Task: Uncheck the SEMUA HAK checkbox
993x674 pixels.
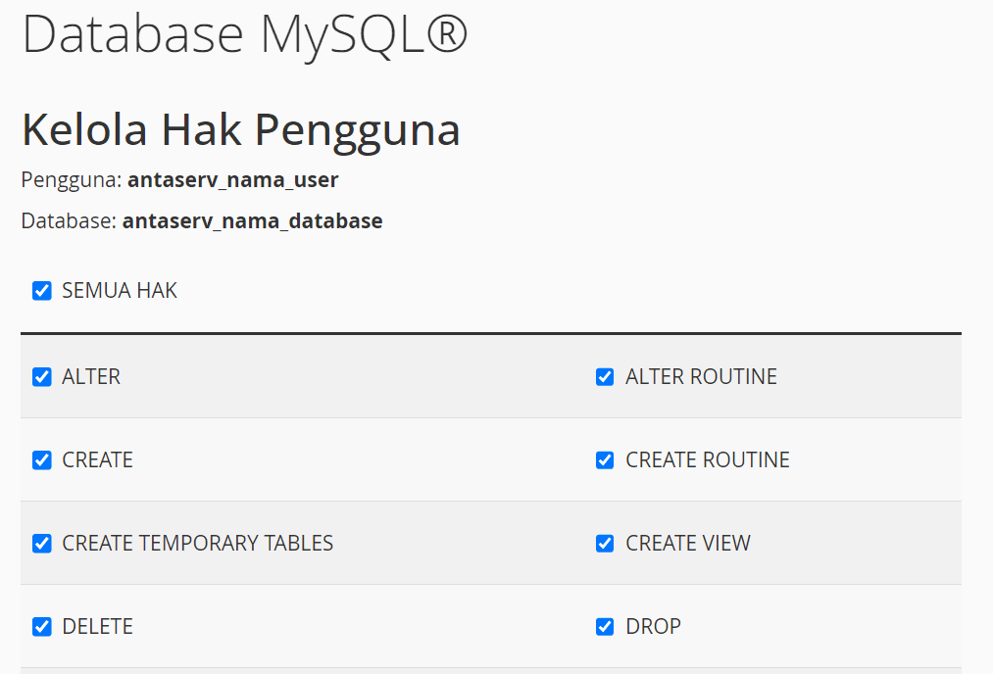Action: point(42,291)
